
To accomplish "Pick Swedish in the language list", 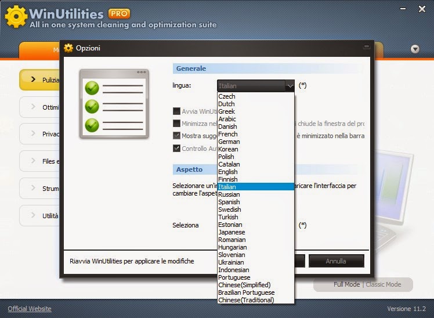I will click(255, 209).
